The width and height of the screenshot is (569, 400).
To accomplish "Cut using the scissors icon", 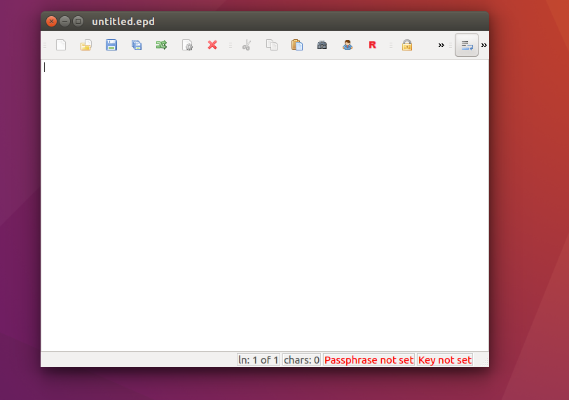I will tap(247, 45).
